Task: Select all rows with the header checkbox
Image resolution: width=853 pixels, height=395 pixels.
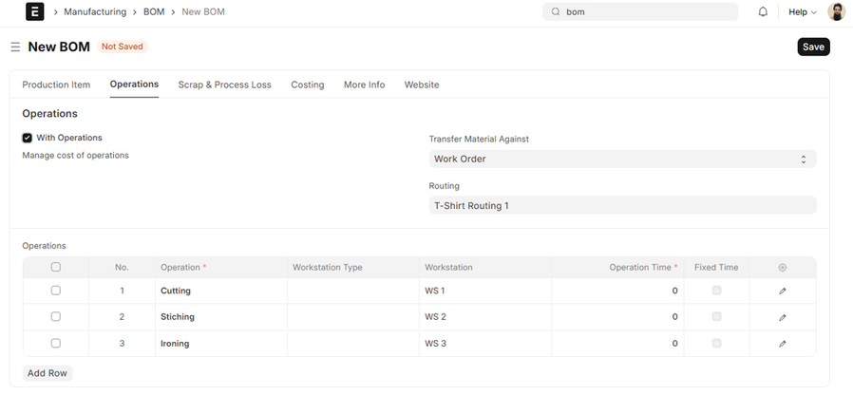Action: point(56,268)
